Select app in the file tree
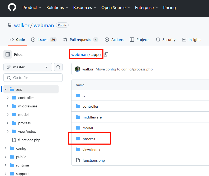 click(19, 89)
